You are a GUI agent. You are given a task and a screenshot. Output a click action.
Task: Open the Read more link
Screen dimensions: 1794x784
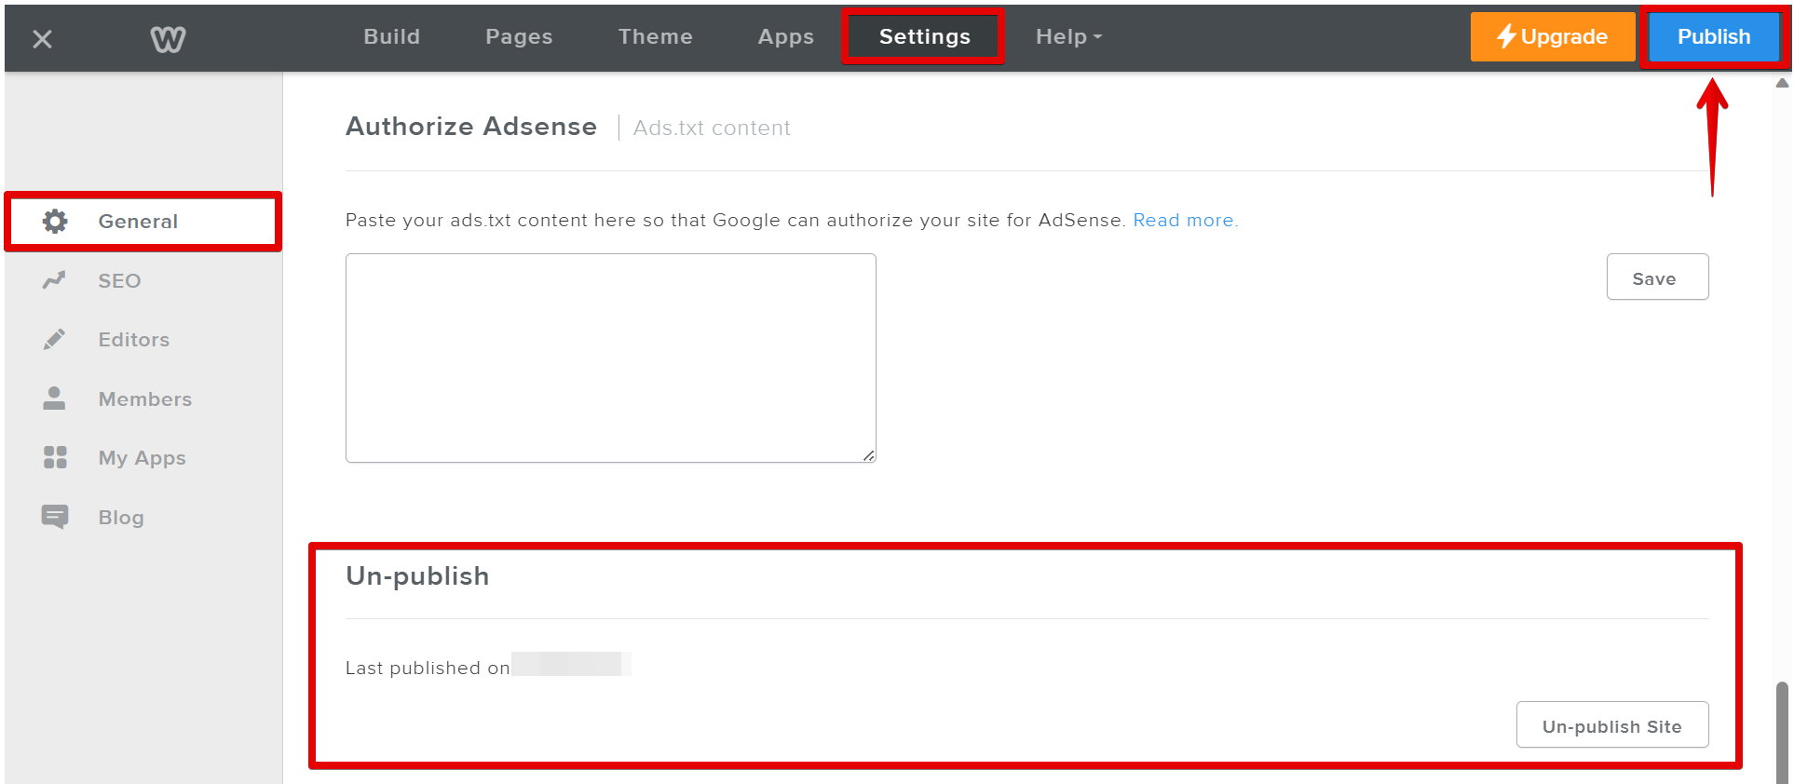point(1184,221)
